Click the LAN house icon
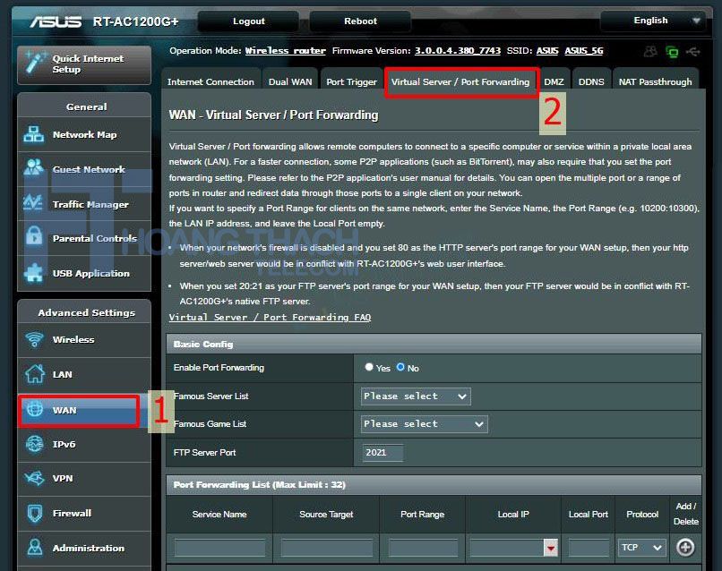The height and width of the screenshot is (571, 722). pos(35,373)
